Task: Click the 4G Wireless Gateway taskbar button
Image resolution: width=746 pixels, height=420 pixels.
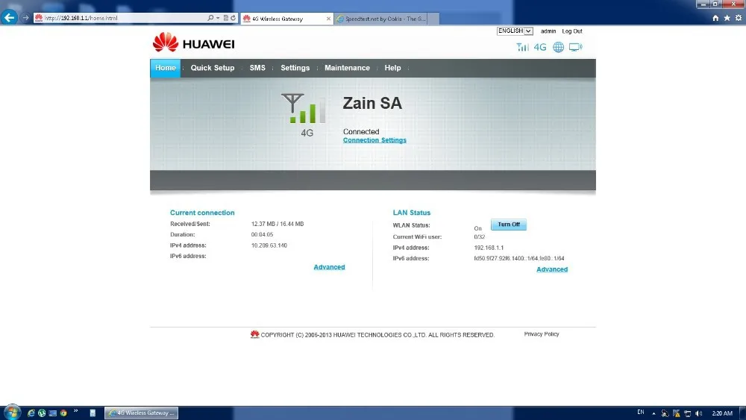Action: tap(141, 413)
